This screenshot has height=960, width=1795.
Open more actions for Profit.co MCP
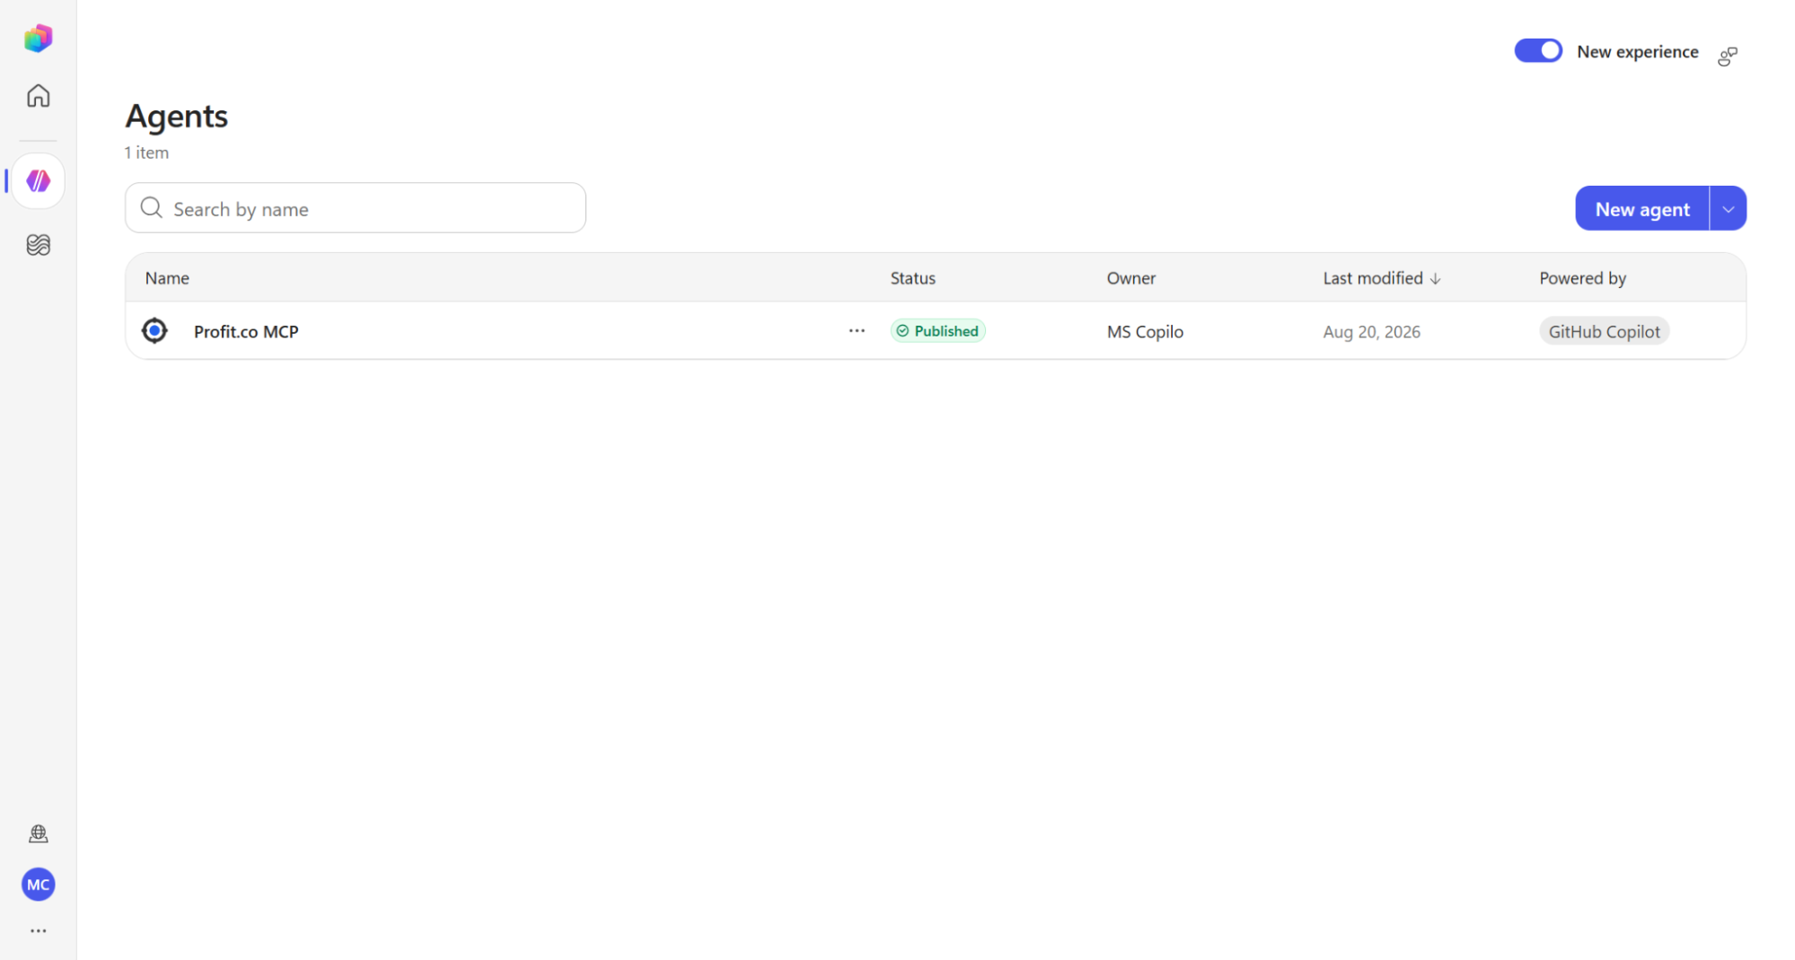tap(857, 331)
